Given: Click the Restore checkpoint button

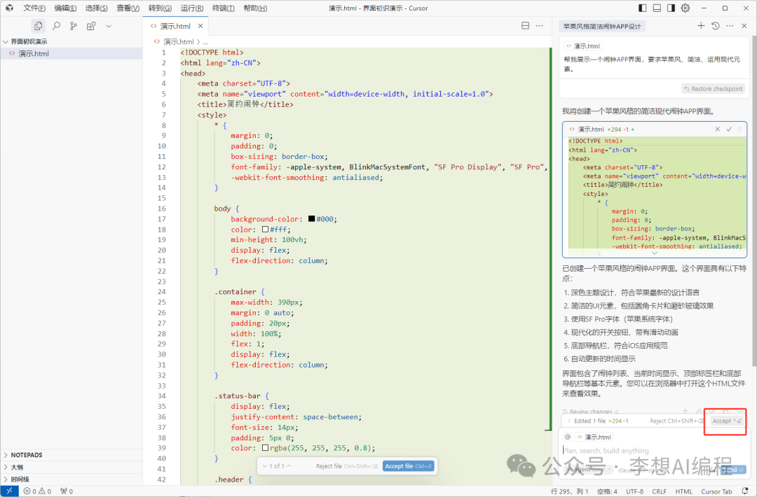Looking at the screenshot, I should tap(712, 89).
